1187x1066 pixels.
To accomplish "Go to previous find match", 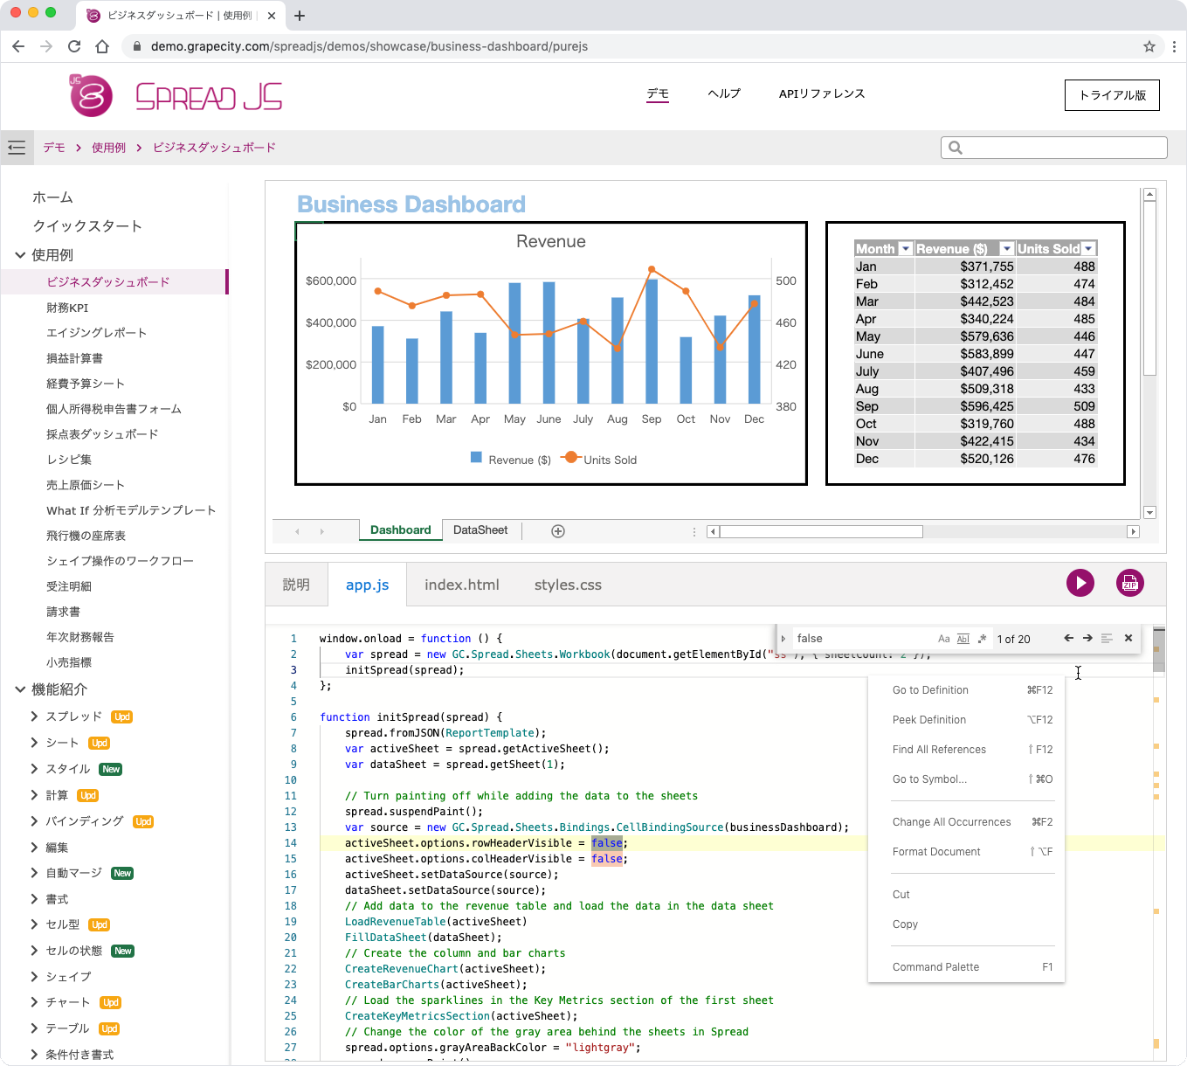I will tap(1068, 639).
